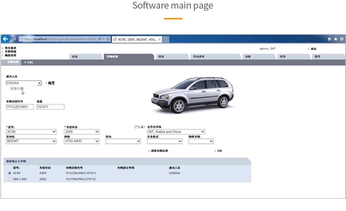Expand the XC90 model dropdown
The height and width of the screenshot is (211, 346).
54,132
